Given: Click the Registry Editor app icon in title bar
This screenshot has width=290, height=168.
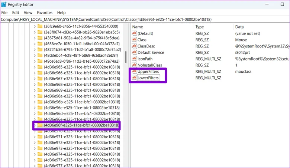Looking at the screenshot, I should click(4, 5).
